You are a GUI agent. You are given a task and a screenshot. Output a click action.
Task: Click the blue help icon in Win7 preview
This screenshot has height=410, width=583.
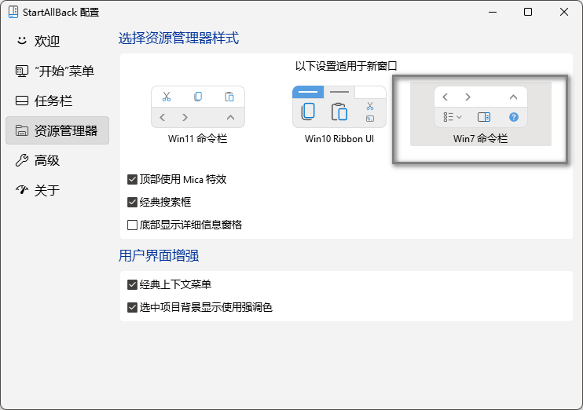514,117
